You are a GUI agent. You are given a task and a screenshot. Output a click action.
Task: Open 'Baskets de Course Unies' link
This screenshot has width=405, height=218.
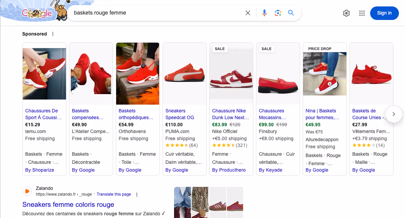pyautogui.click(x=369, y=114)
